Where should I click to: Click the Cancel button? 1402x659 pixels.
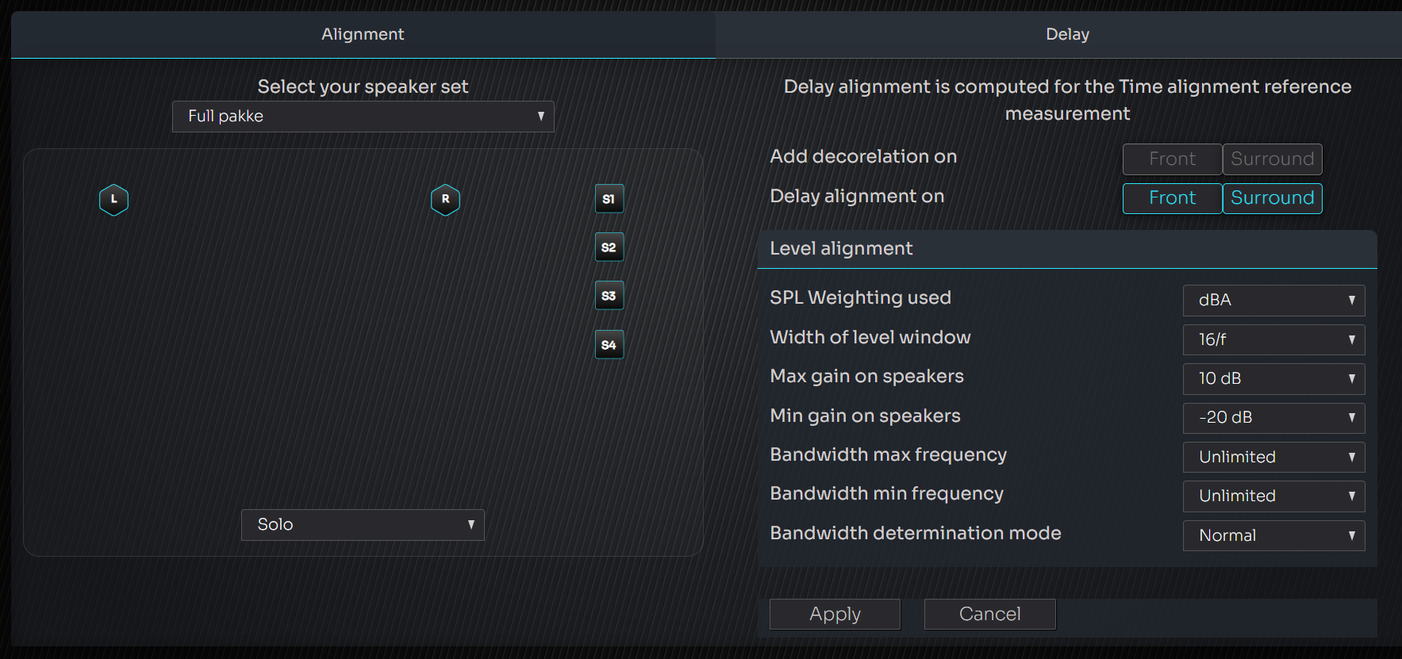(989, 615)
